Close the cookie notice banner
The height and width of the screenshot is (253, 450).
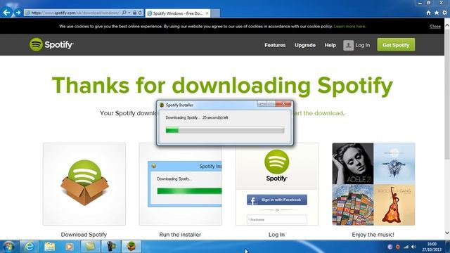[x=435, y=27]
